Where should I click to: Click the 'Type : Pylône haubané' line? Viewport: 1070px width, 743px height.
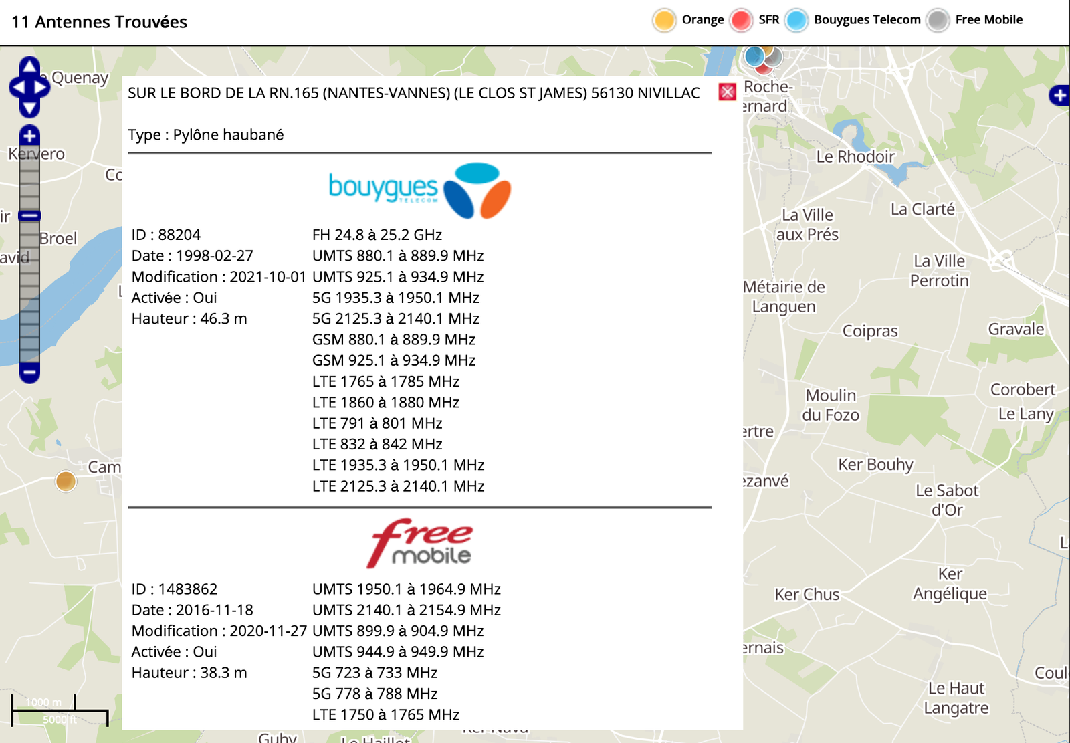[206, 135]
